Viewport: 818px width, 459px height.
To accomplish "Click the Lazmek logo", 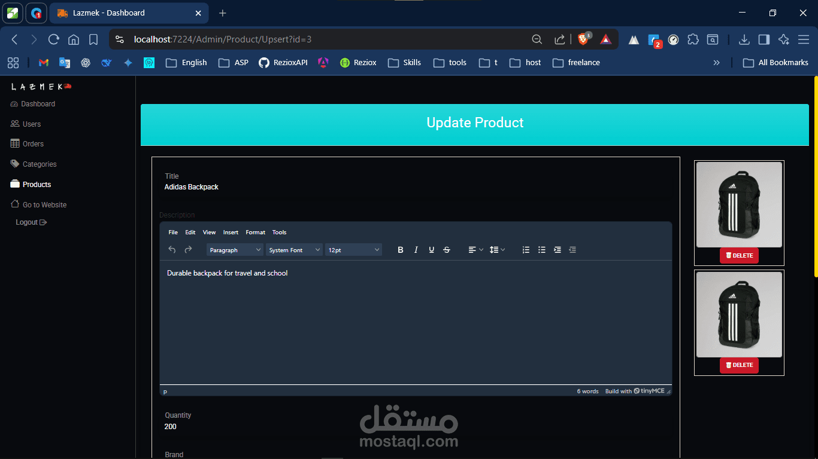I will 41,87.
